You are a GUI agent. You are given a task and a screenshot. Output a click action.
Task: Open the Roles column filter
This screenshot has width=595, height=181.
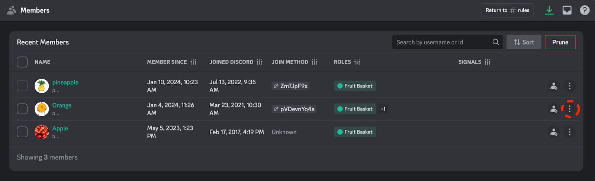357,62
